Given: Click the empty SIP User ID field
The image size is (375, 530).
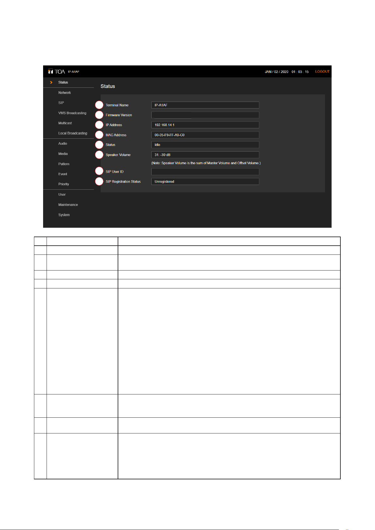Looking at the screenshot, I should point(205,172).
